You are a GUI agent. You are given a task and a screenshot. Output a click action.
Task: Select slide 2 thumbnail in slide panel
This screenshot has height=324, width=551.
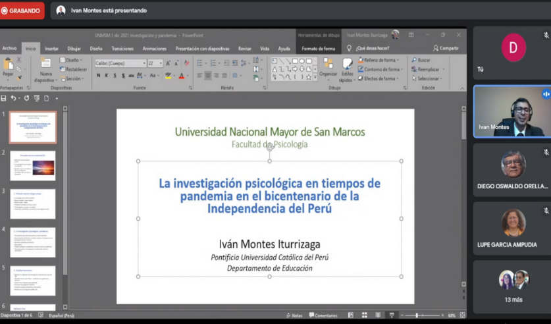33,165
